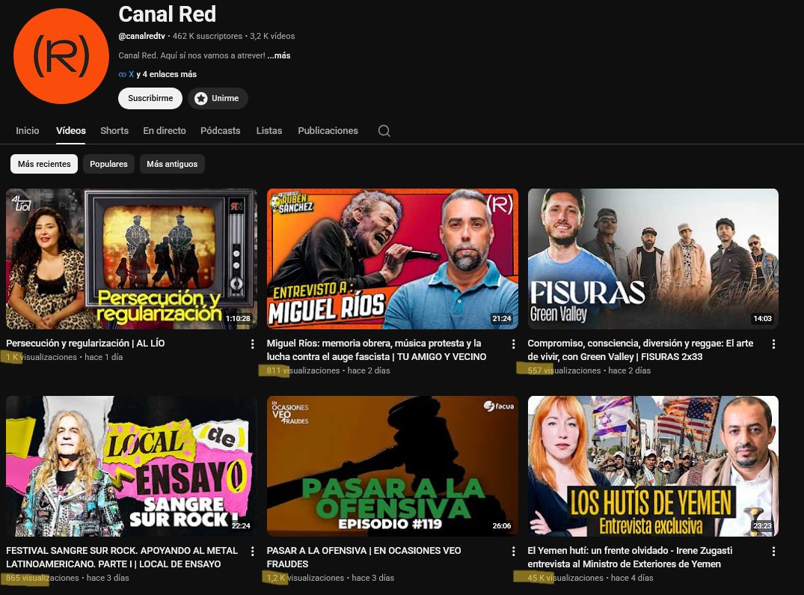
Task: Click the 26:06 duration badge
Action: click(x=502, y=525)
